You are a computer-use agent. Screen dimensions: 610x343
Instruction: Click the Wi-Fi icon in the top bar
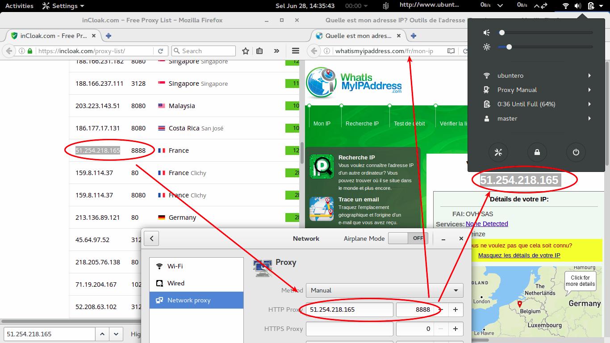pos(566,6)
